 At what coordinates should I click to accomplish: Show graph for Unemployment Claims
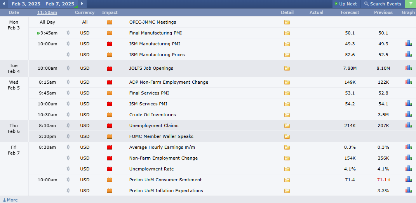pyautogui.click(x=408, y=125)
